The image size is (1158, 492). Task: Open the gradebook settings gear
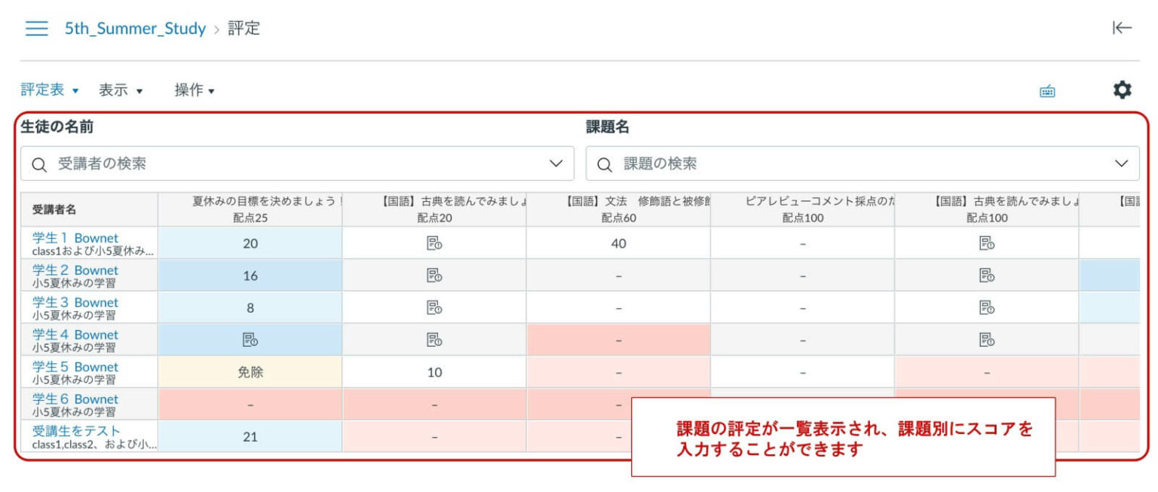point(1123,90)
